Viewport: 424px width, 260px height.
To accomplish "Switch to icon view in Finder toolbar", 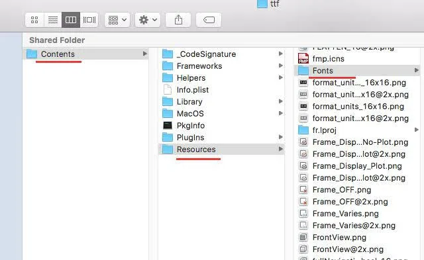I will tap(34, 20).
